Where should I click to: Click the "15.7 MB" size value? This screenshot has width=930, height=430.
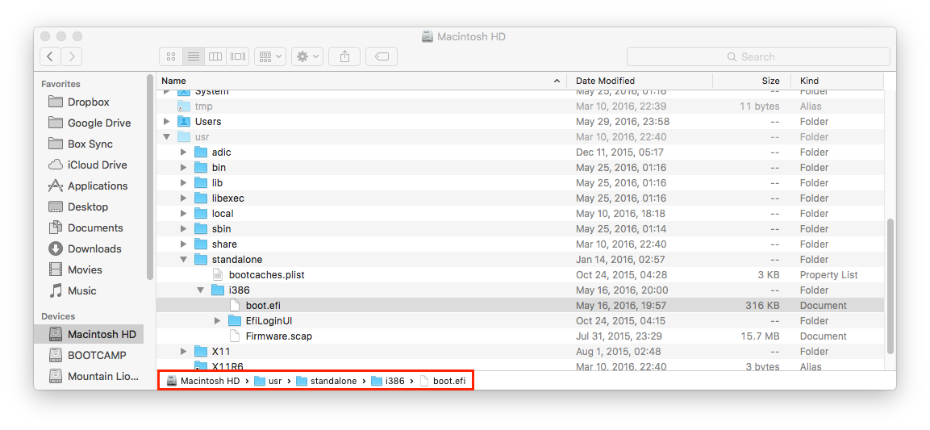pos(760,336)
